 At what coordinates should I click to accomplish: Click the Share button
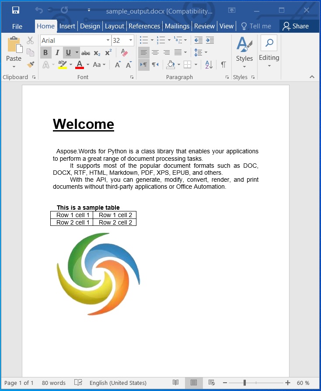click(x=296, y=26)
